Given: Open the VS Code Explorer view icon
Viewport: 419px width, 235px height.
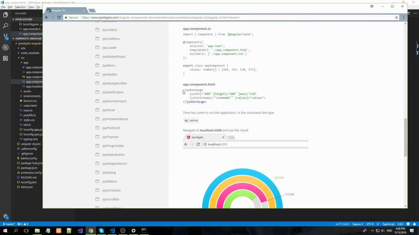Looking at the screenshot, I should tap(5, 15).
